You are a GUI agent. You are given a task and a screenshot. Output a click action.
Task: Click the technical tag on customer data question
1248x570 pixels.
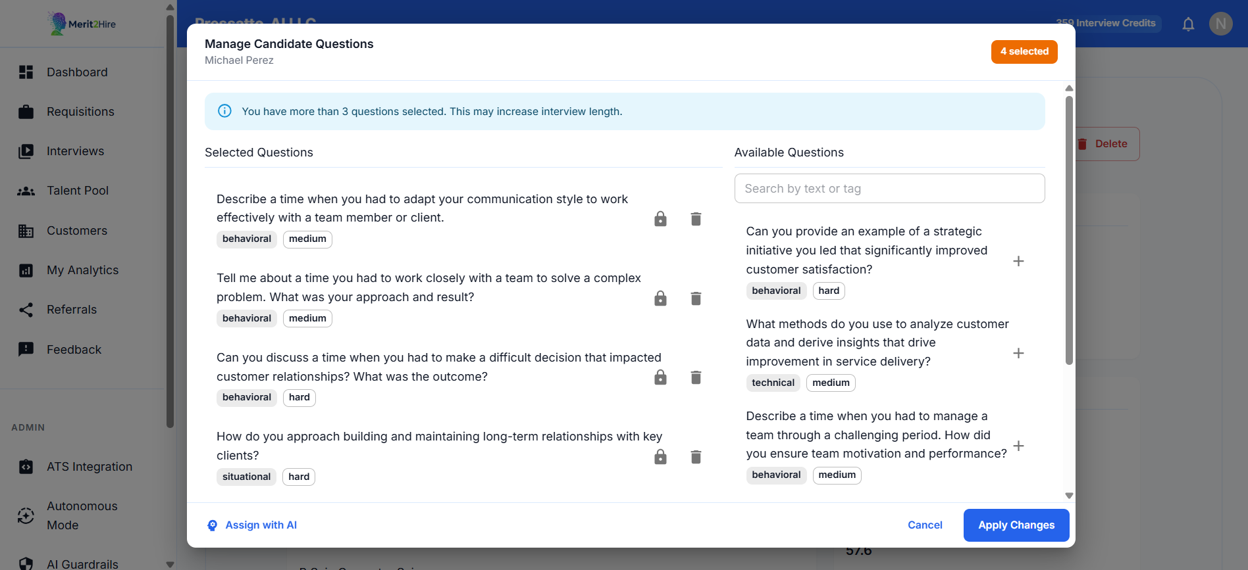pyautogui.click(x=773, y=383)
